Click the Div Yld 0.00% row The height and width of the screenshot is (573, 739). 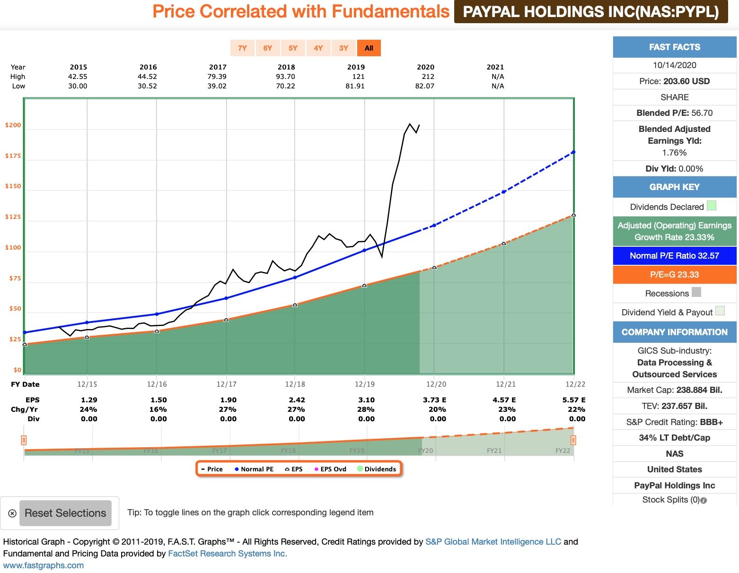pyautogui.click(x=675, y=169)
